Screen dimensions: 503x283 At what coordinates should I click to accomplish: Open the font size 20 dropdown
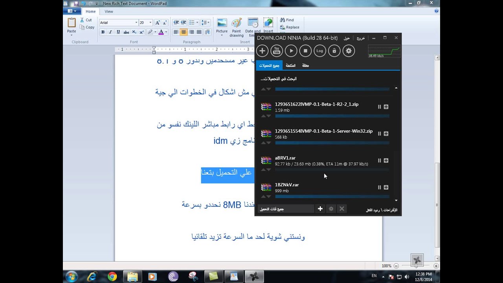coord(150,23)
